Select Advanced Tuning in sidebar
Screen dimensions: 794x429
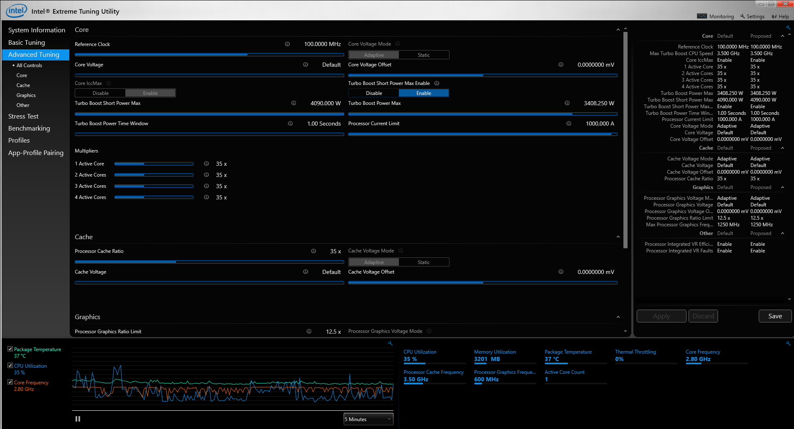pos(36,55)
